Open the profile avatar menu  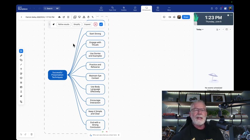[x=230, y=8]
